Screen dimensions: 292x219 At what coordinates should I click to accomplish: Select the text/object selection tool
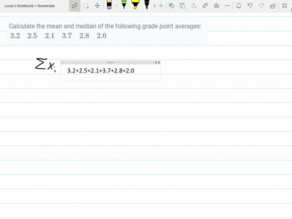click(x=74, y=5)
